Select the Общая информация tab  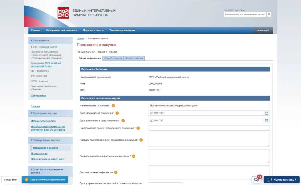pos(90,58)
